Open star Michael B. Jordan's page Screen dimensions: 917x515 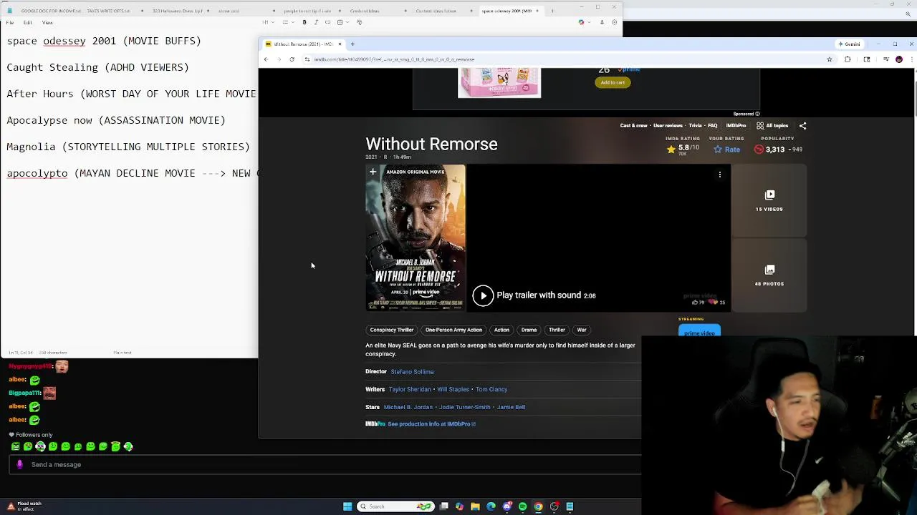pos(408,407)
